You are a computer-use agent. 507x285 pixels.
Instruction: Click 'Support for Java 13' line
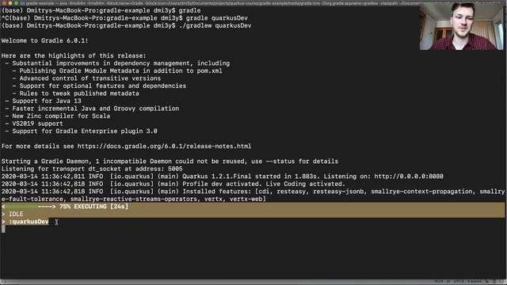click(43, 101)
